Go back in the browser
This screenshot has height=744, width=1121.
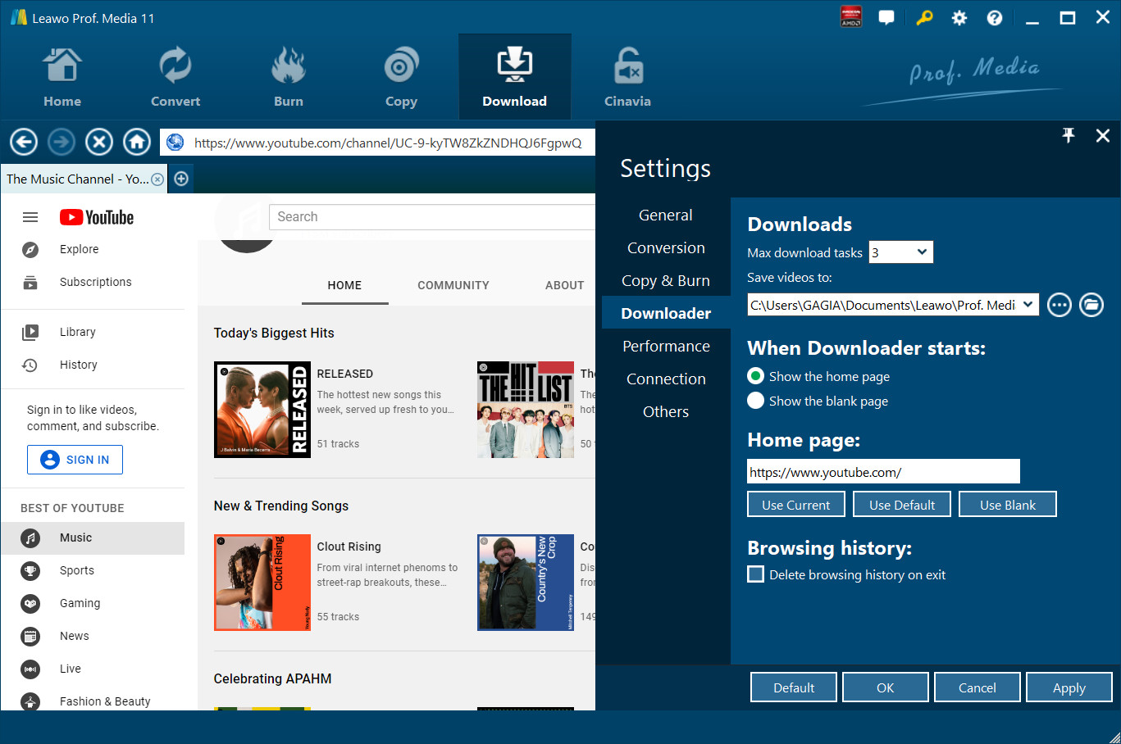[x=24, y=143]
